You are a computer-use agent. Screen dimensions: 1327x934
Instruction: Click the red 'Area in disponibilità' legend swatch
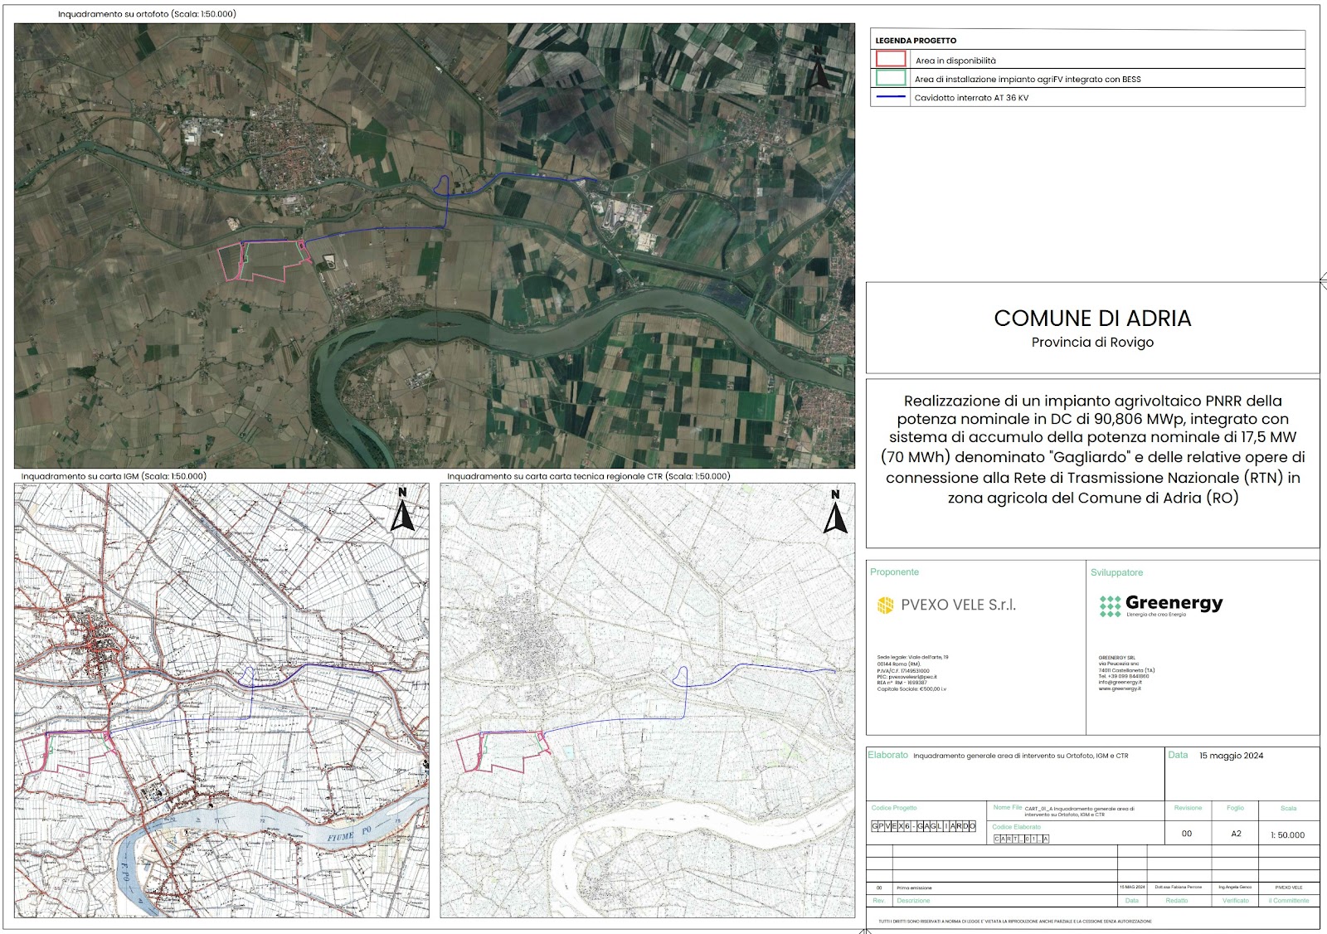pyautogui.click(x=891, y=60)
